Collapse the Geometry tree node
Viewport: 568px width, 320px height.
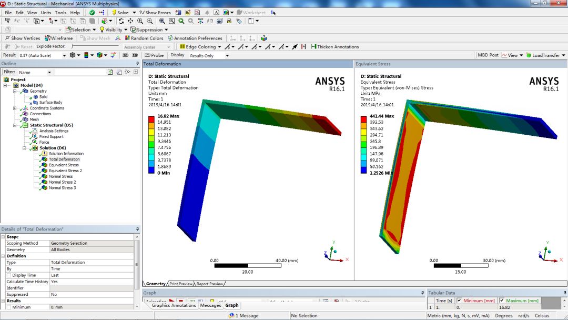(x=15, y=91)
